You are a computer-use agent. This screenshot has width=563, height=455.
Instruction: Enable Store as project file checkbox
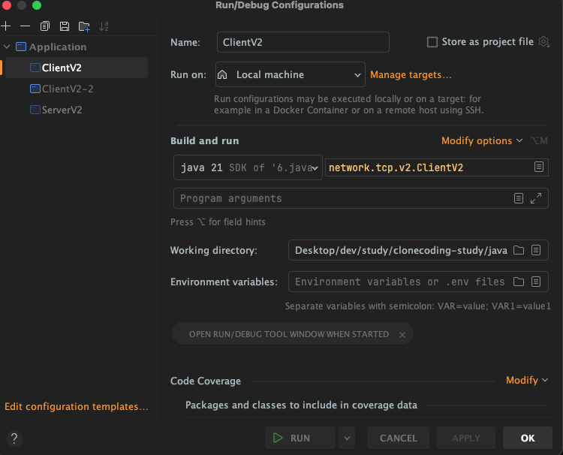(432, 42)
